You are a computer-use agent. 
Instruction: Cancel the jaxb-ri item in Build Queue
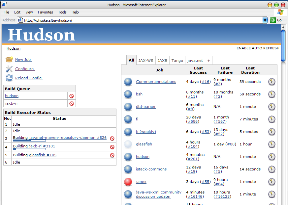[x=72, y=104]
